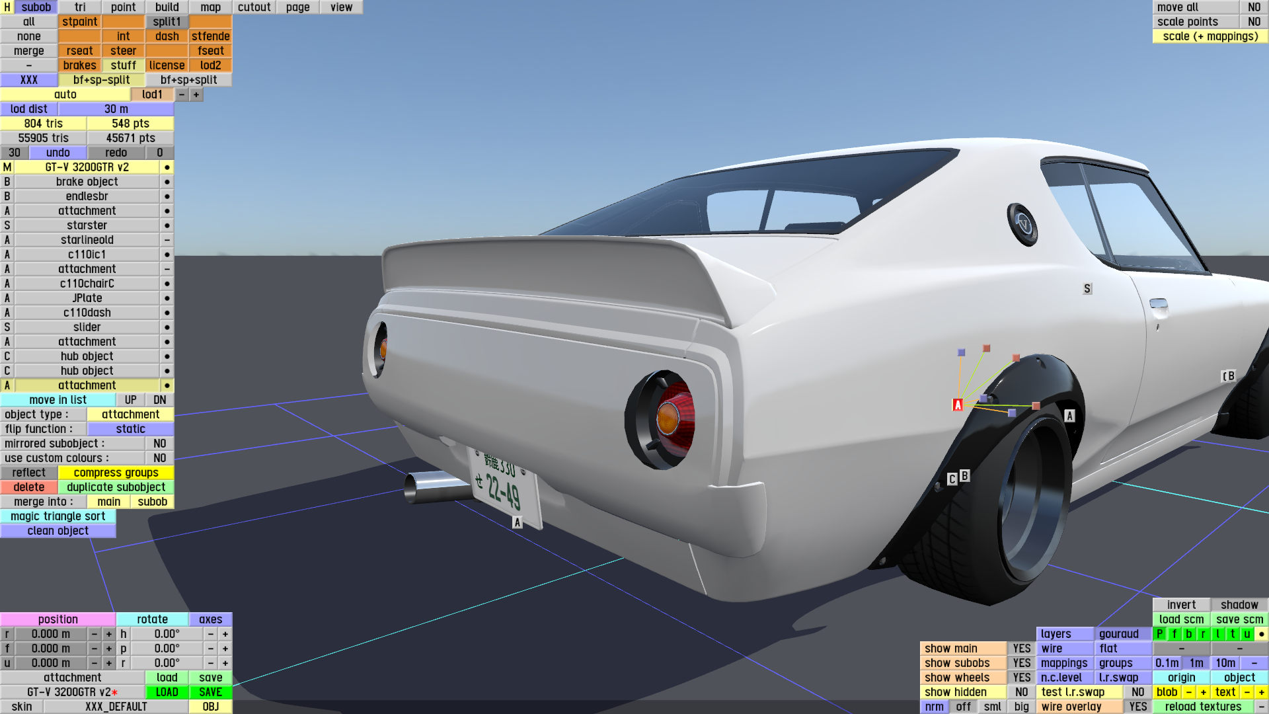The height and width of the screenshot is (714, 1269).
Task: Toggle show hidden NO setting
Action: 1021,692
